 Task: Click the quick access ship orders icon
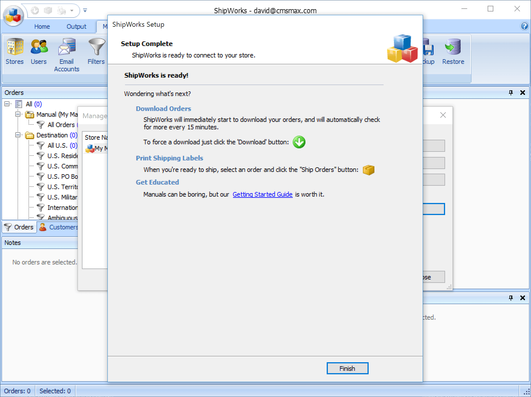pos(48,11)
